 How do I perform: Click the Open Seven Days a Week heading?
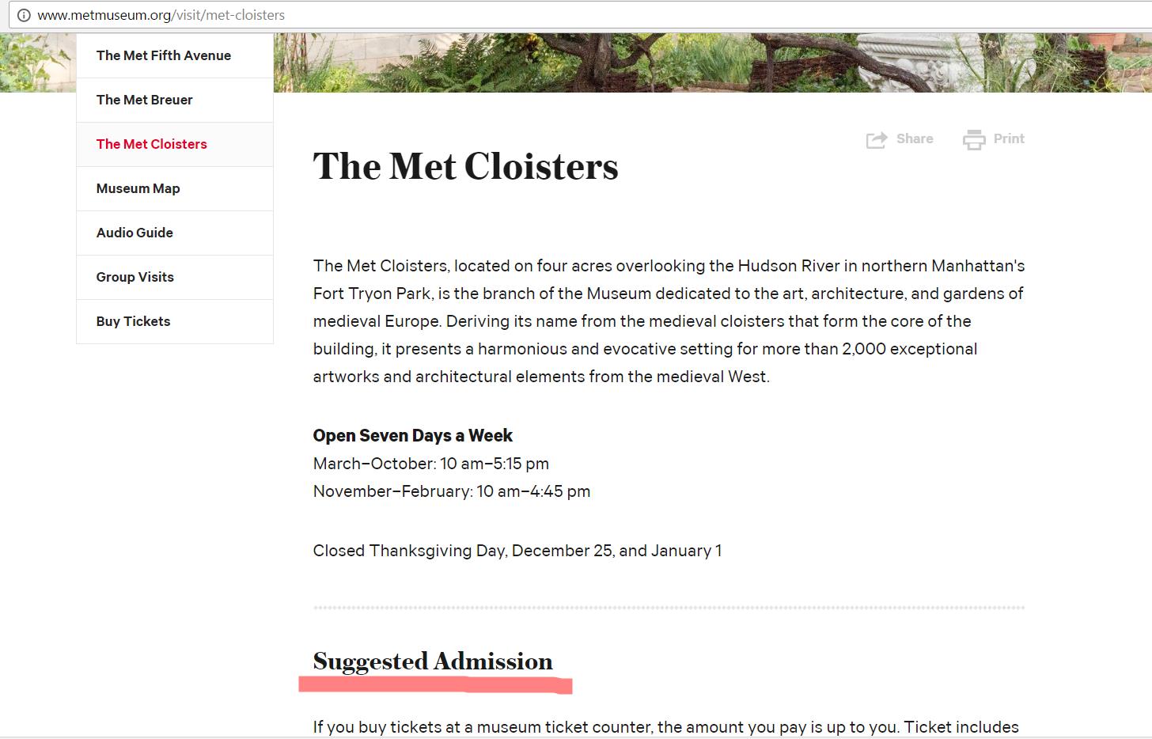pos(412,436)
